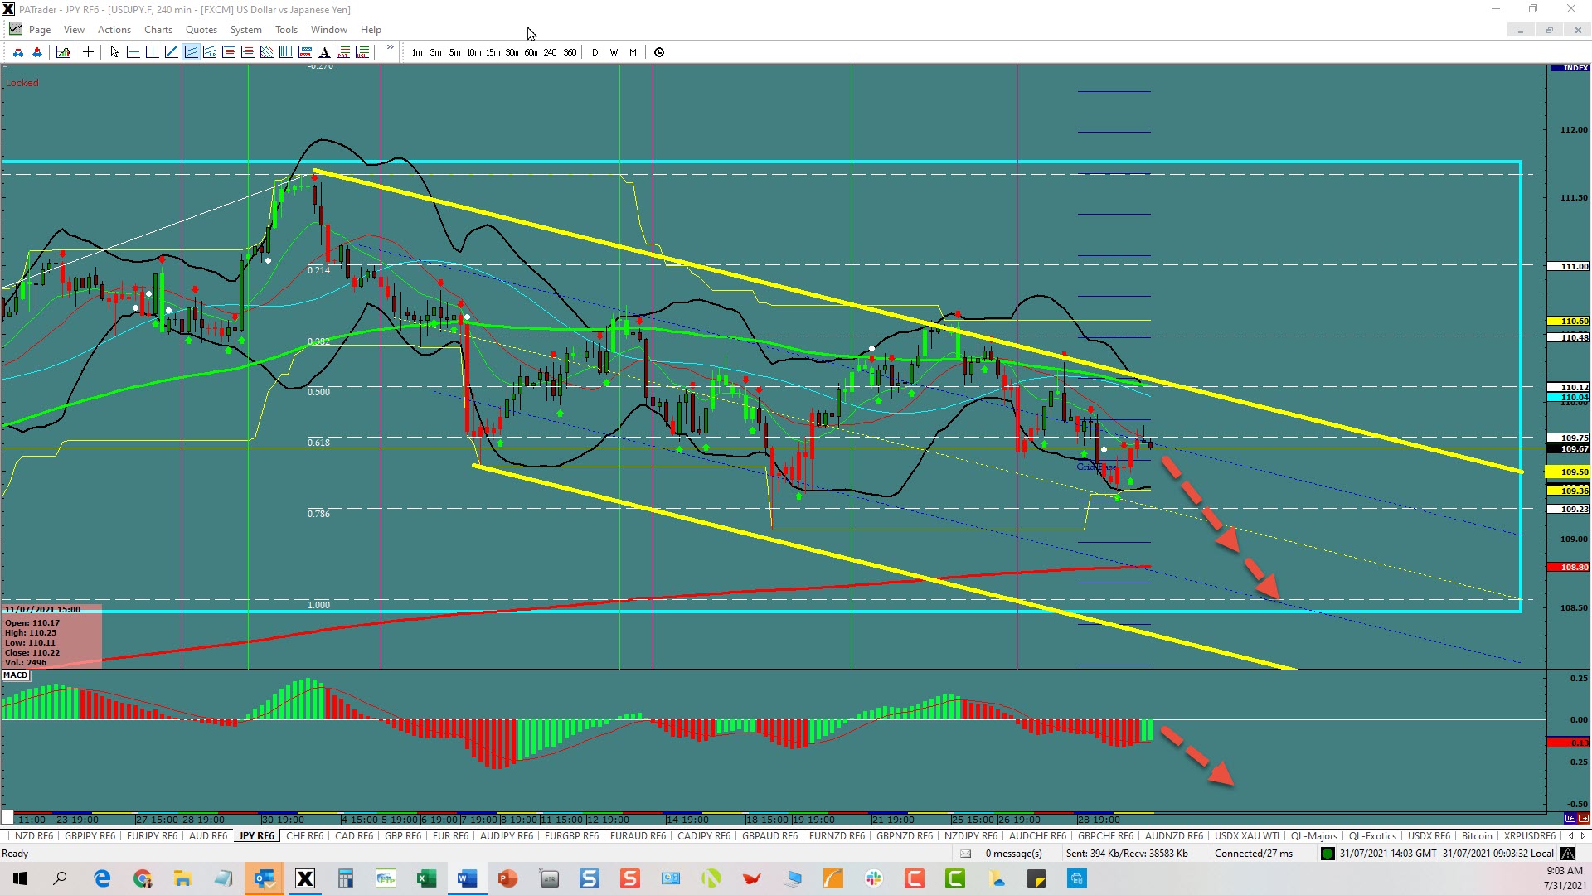Viewport: 1592px width, 895px height.
Task: Switch to the NZD RF6 tab
Action: click(x=34, y=836)
